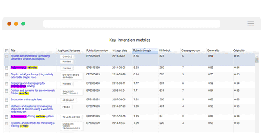Select publication number EP3045369
Image resolution: width=263 pixels, height=137 pixels.
click(93, 116)
